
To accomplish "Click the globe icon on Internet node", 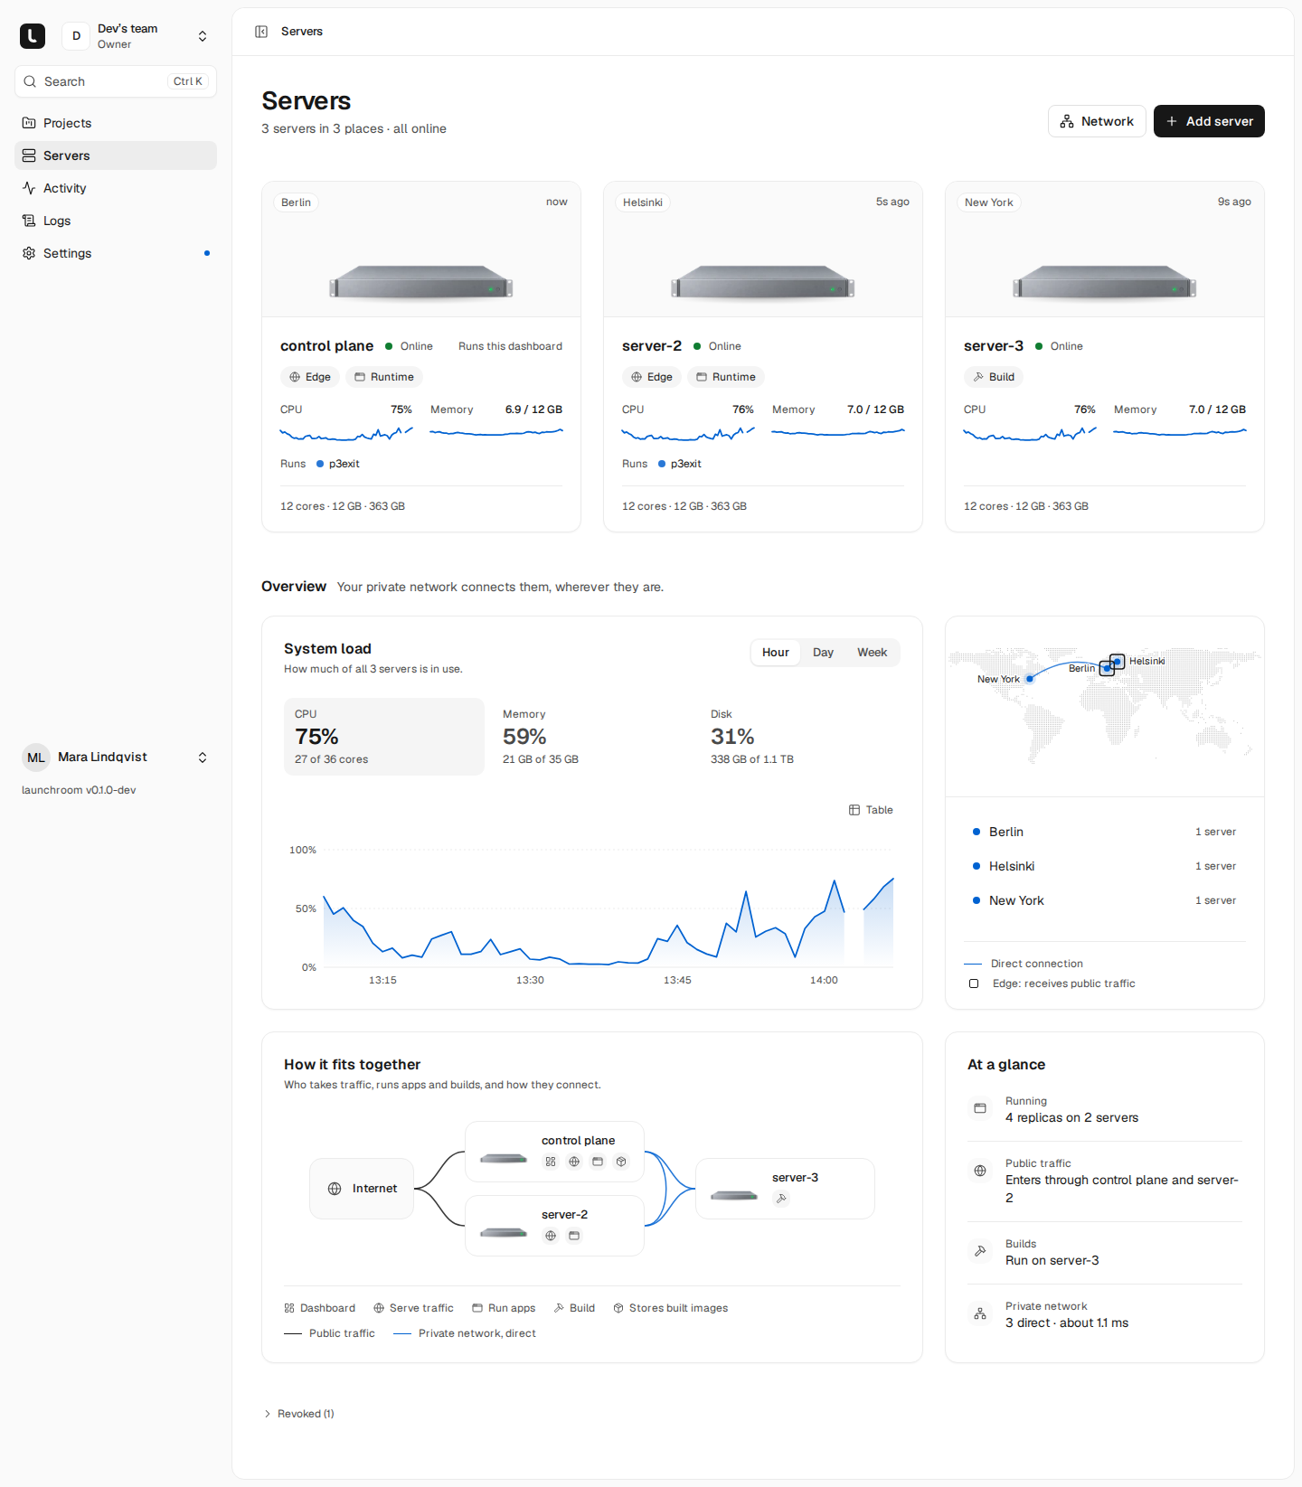I will 335,1189.
